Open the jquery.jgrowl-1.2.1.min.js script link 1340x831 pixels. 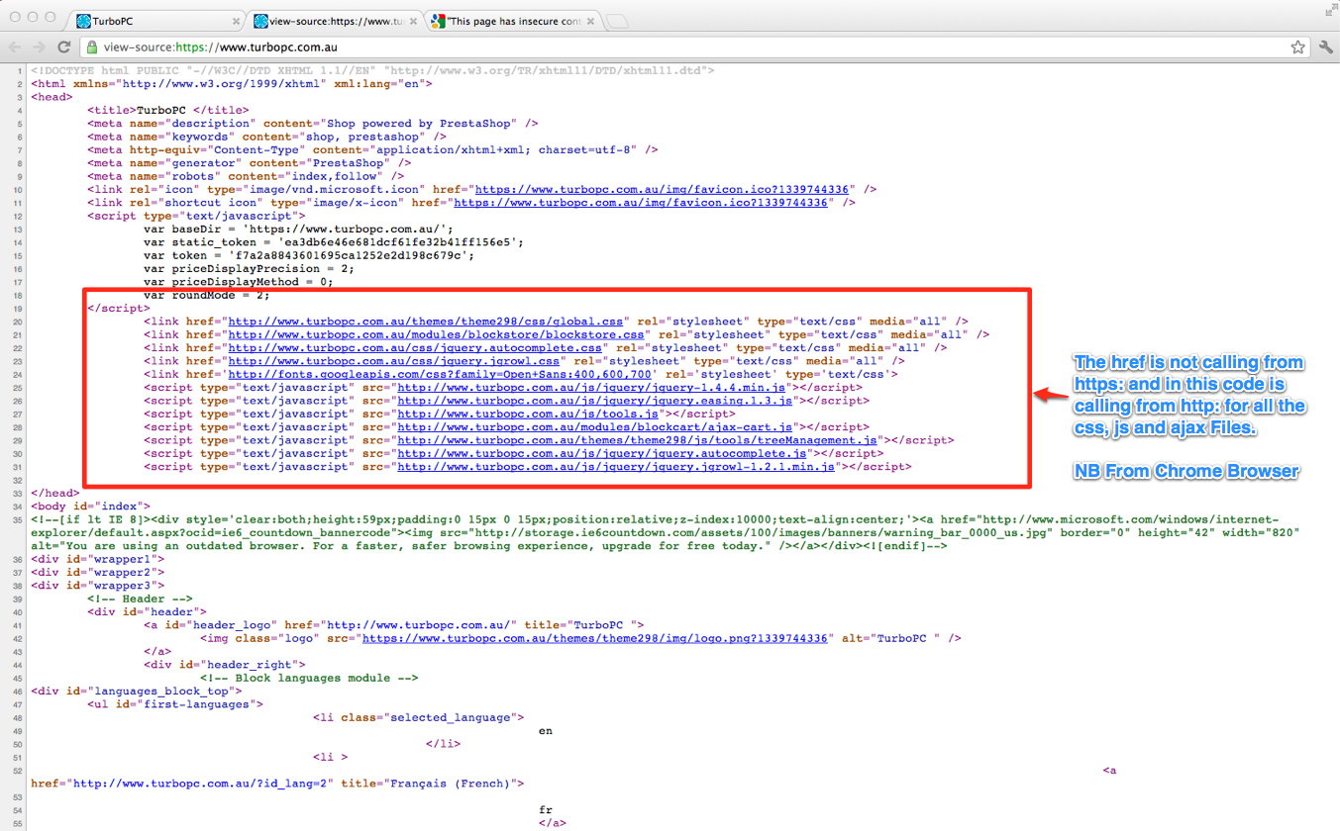(x=616, y=467)
